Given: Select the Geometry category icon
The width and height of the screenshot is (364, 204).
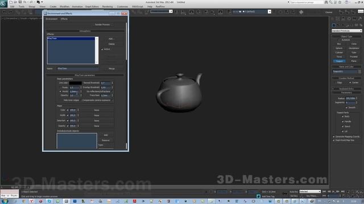Looking at the screenshot, I should 334,25.
